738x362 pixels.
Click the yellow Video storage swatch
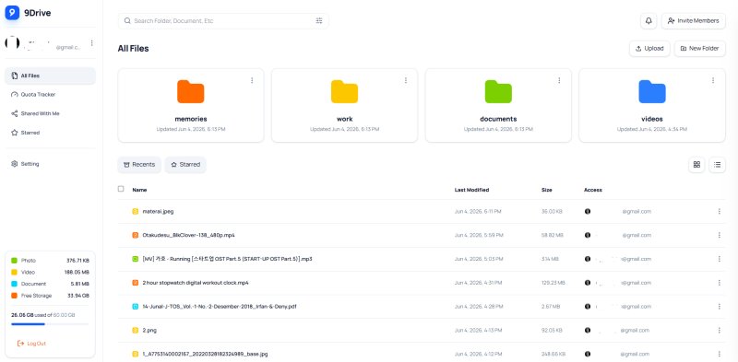pyautogui.click(x=14, y=273)
